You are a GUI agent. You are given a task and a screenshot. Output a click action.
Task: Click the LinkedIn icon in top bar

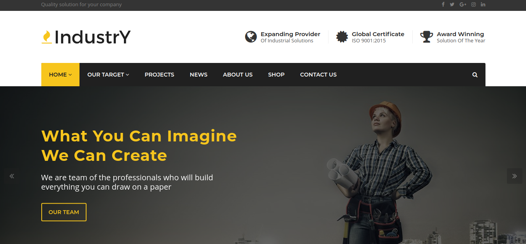[x=483, y=5]
